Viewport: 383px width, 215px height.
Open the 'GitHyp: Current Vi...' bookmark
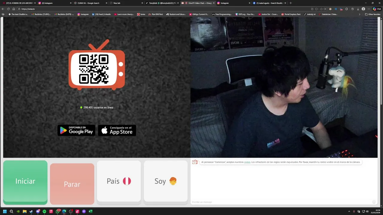199,14
